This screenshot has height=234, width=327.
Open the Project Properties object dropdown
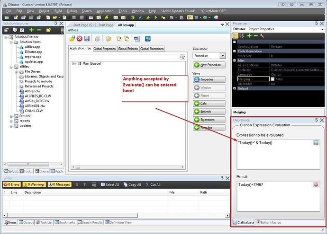[322, 29]
